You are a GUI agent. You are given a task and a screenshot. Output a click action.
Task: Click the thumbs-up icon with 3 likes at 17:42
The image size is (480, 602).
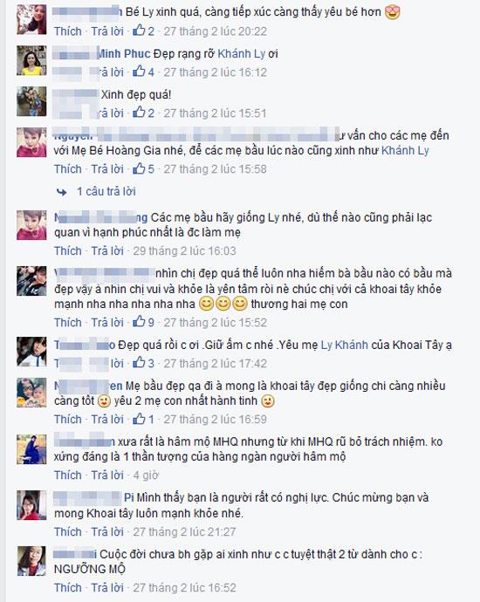click(x=139, y=362)
